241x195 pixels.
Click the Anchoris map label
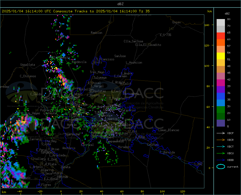click(x=69, y=148)
